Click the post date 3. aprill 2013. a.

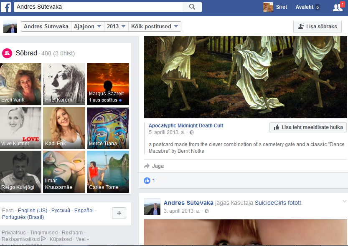182,211
